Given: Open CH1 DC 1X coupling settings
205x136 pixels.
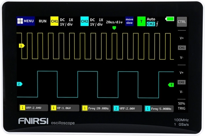Looking at the screenshot, I should 66,22.
